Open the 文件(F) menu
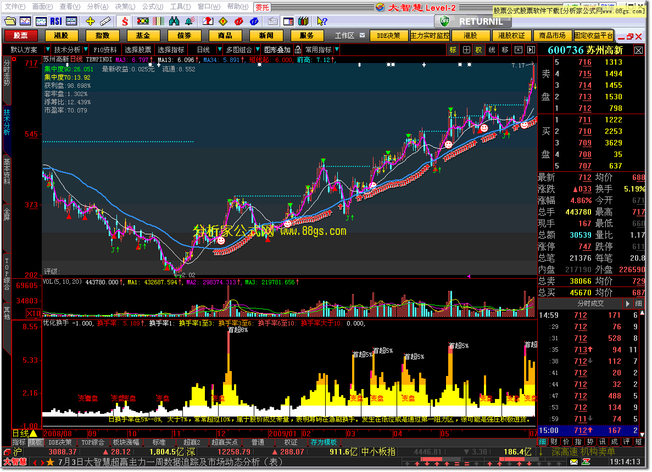The image size is (652, 472). click(x=15, y=7)
